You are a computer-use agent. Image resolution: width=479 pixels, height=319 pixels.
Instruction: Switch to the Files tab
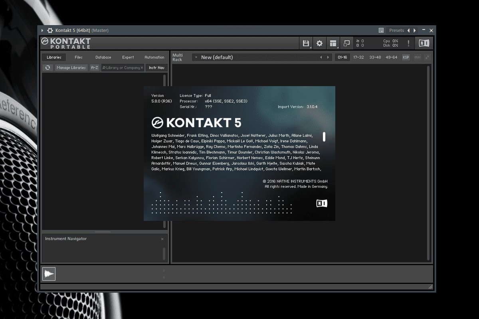[79, 57]
